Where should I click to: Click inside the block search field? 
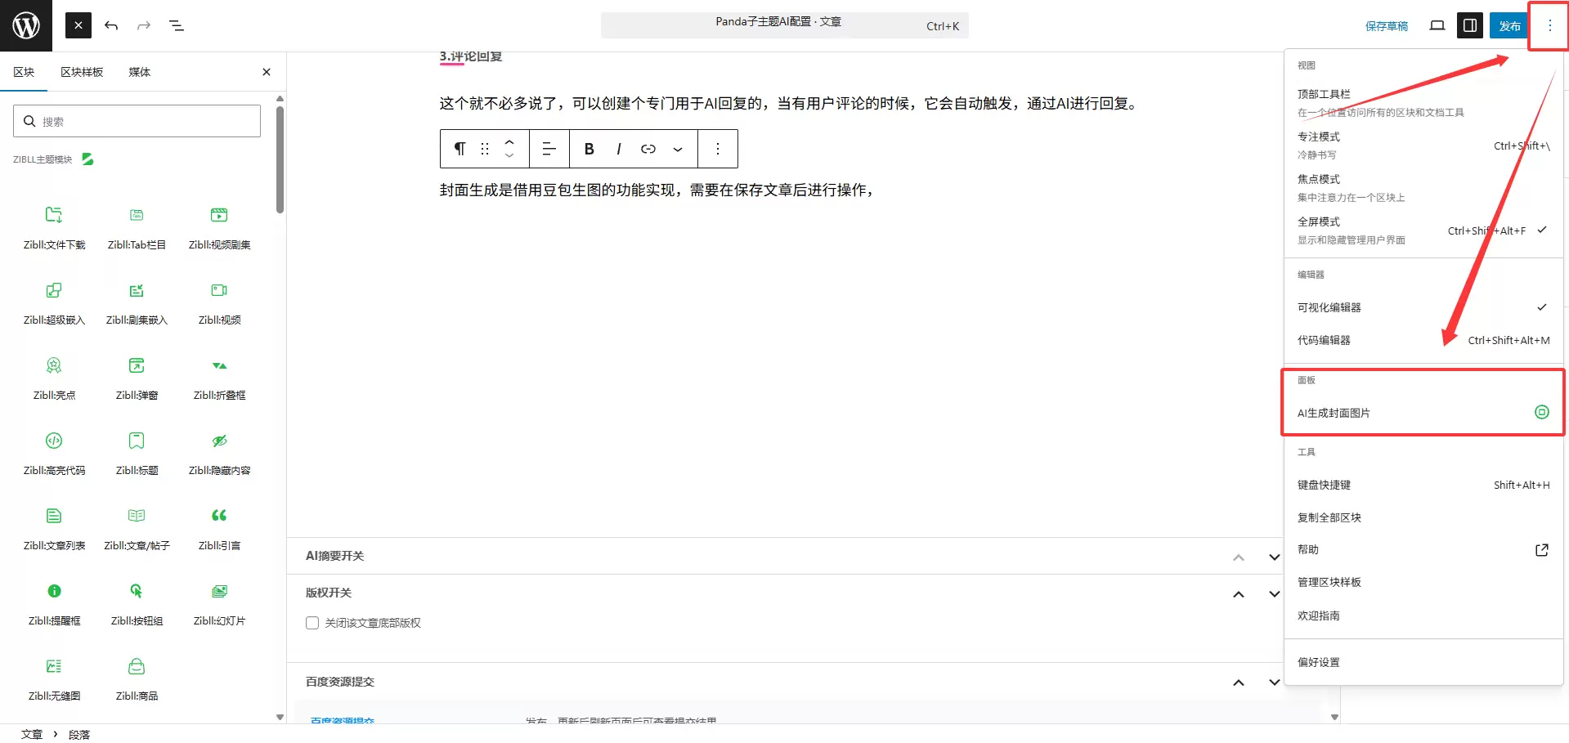pyautogui.click(x=137, y=120)
